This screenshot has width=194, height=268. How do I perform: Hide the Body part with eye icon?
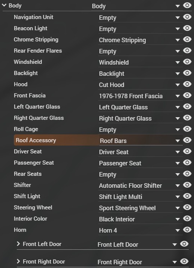(187, 5)
